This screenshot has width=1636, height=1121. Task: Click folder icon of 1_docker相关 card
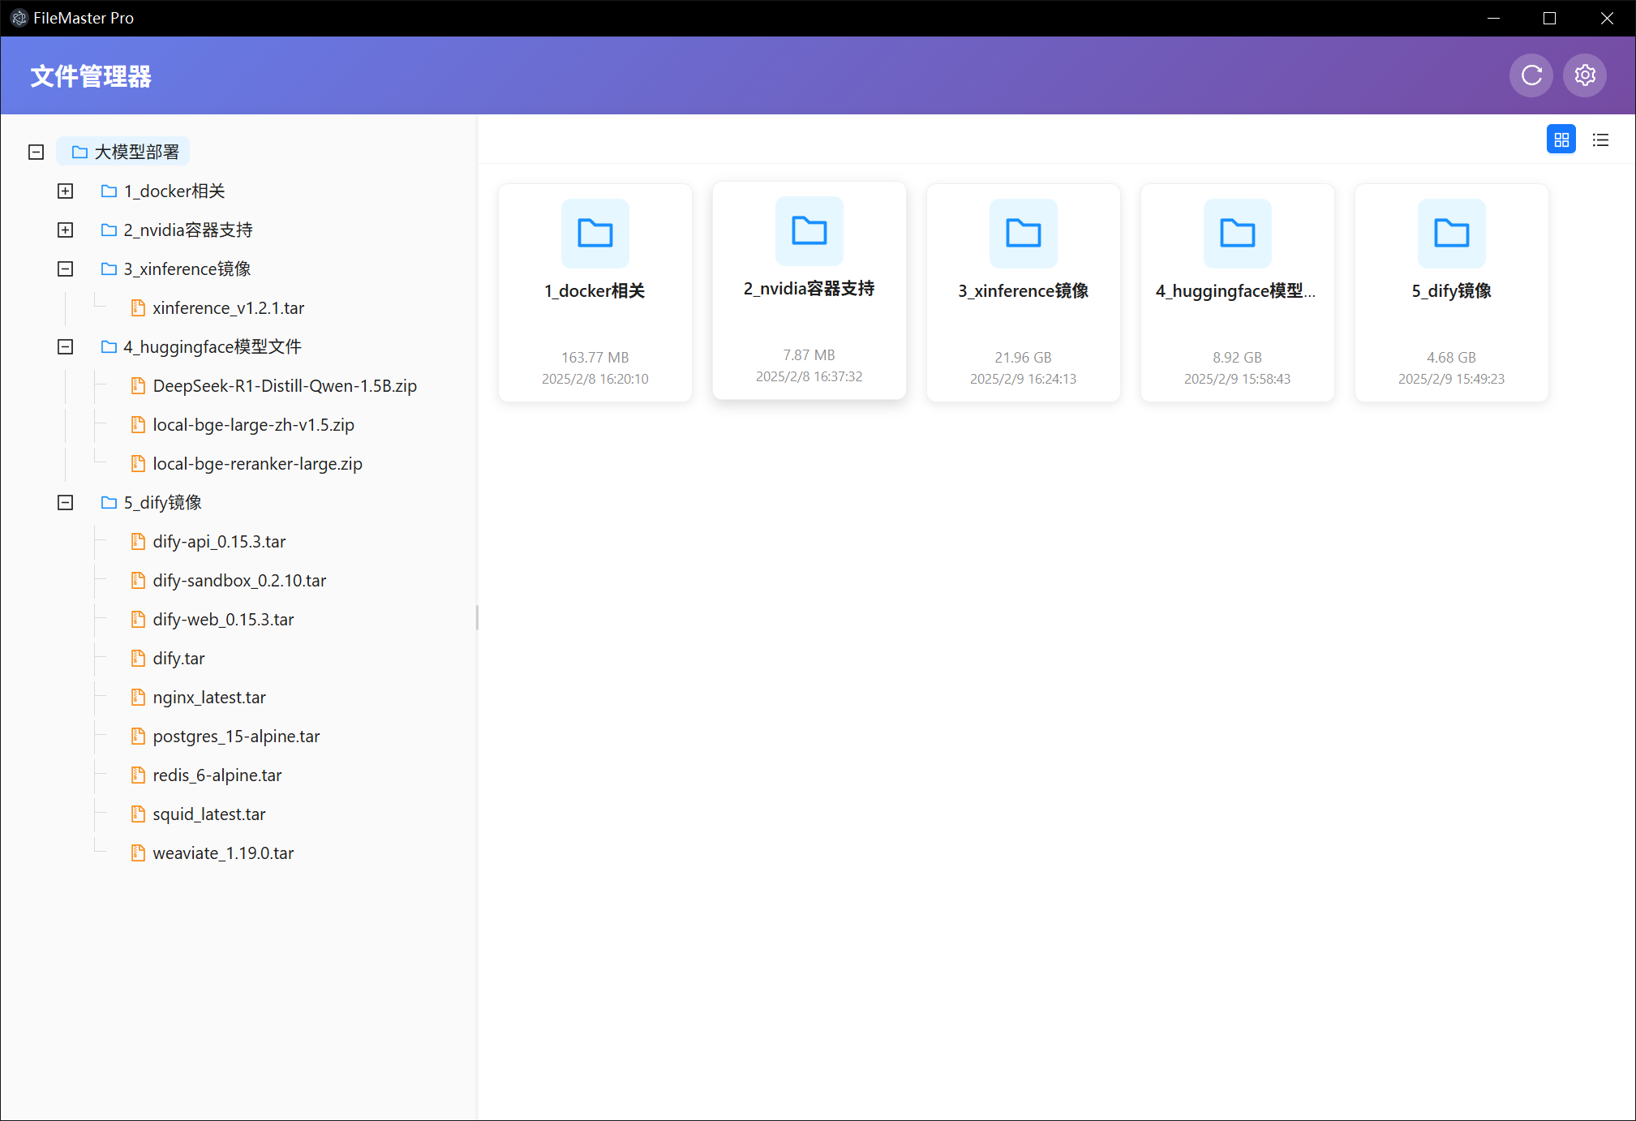point(595,233)
